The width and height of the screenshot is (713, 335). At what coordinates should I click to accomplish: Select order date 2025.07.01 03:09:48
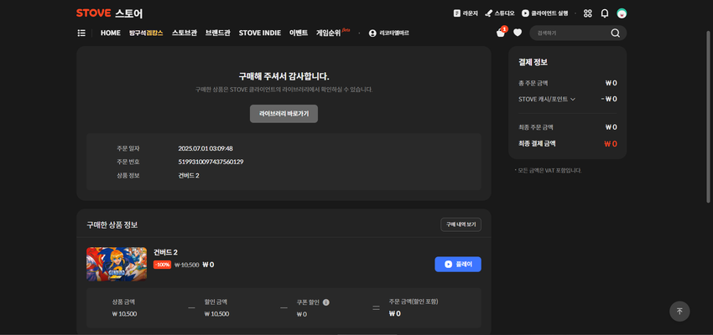206,148
